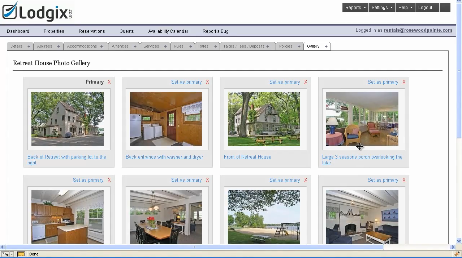Delete the Front of Retreat House photo

(306, 82)
